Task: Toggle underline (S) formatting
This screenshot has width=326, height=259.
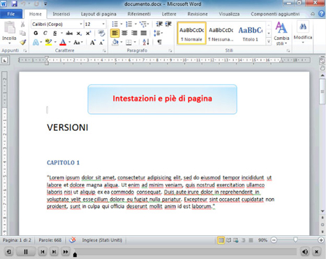Action: coord(55,33)
